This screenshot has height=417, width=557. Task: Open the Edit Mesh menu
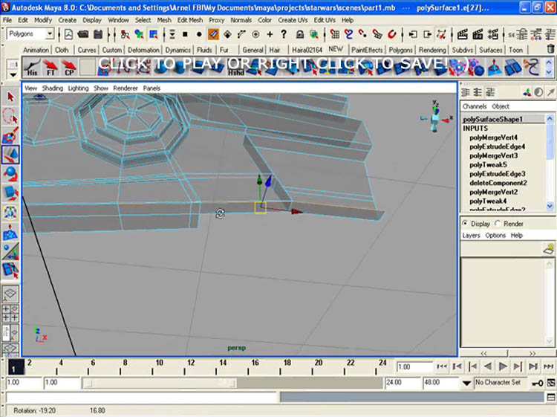tap(190, 20)
